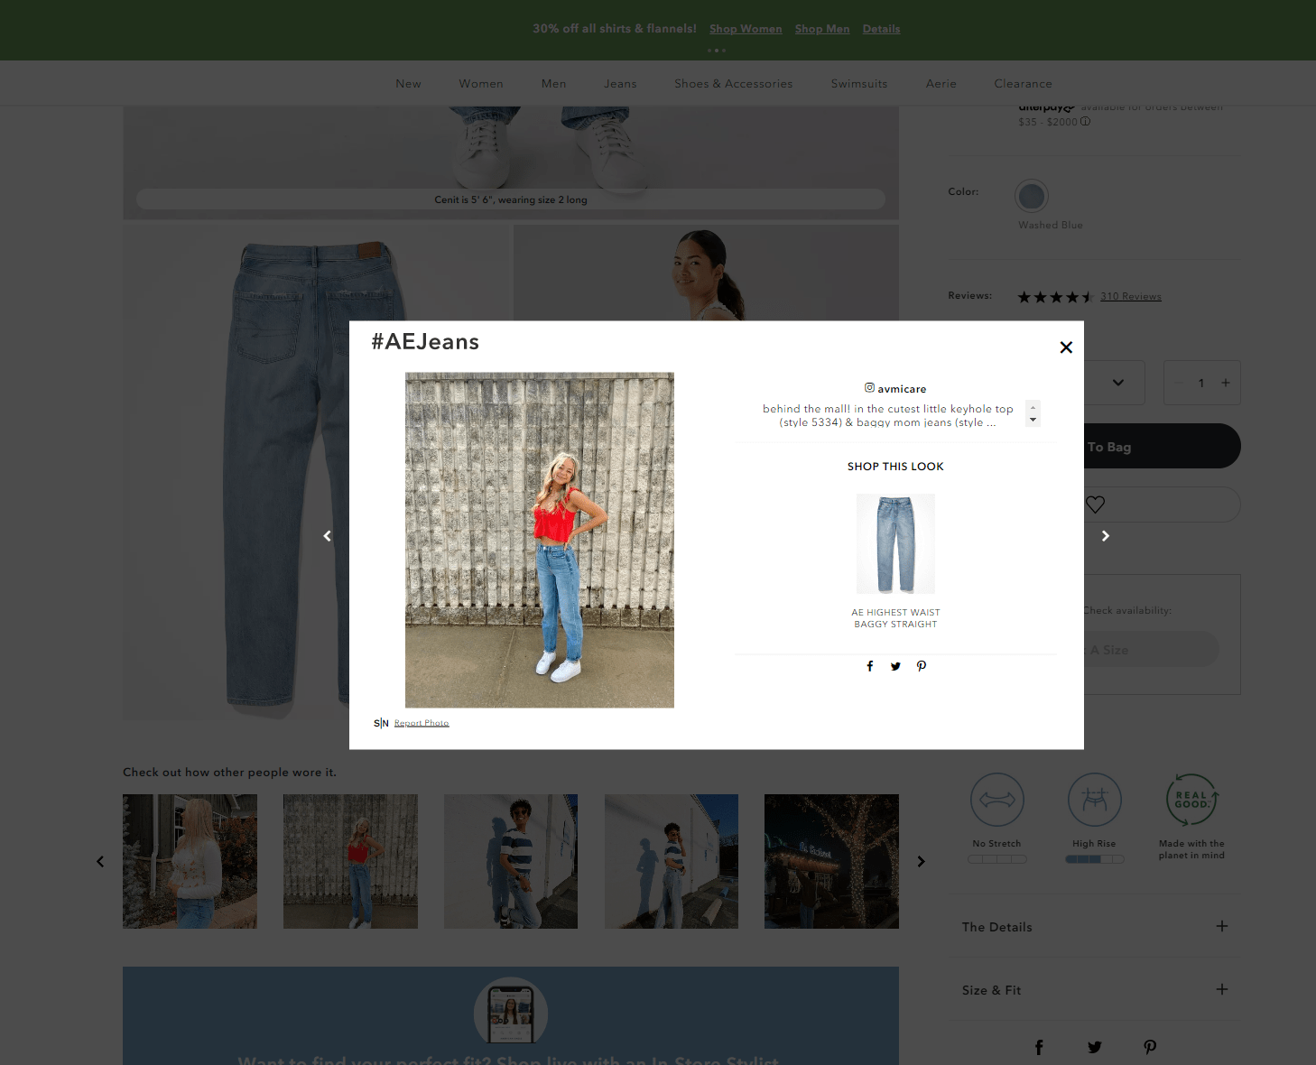The image size is (1316, 1065).
Task: Increase quantity with the plus button
Action: click(x=1226, y=383)
